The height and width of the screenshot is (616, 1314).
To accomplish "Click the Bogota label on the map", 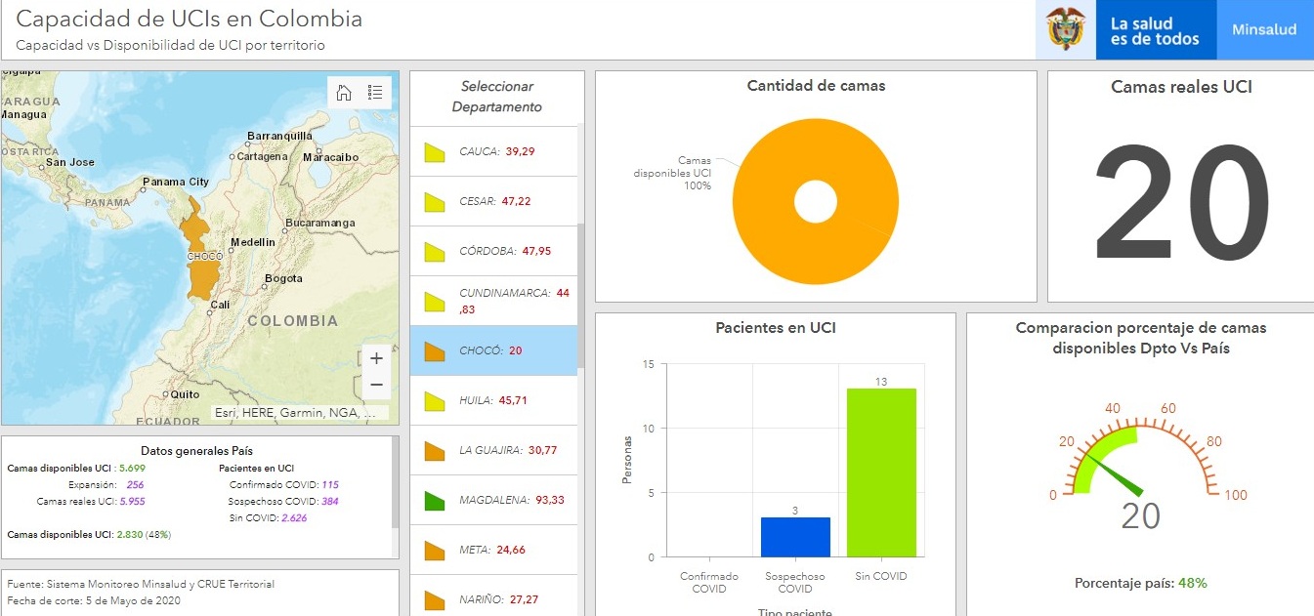I will pyautogui.click(x=283, y=279).
